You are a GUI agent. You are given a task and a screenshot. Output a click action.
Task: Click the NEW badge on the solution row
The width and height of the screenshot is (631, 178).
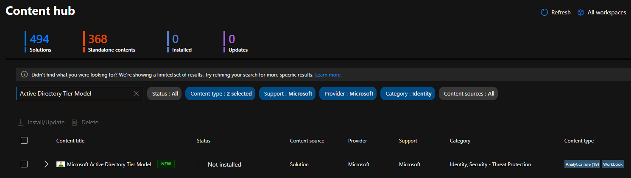166,164
